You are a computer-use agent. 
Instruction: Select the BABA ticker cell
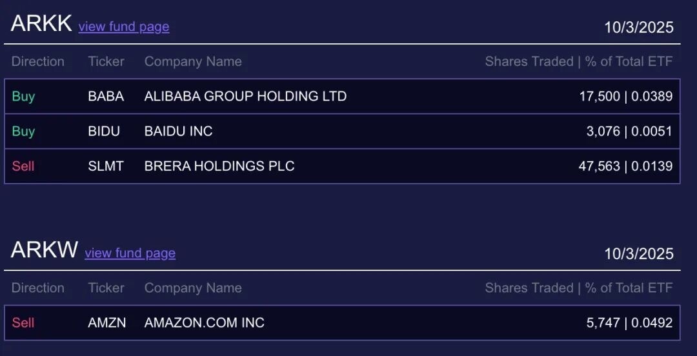(106, 96)
